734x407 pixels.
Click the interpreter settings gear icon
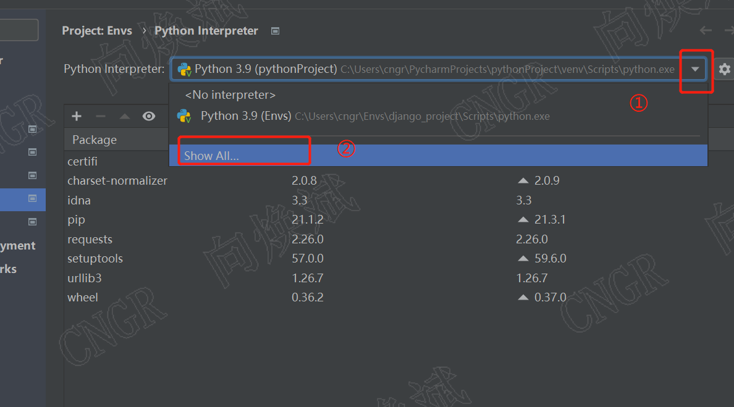click(725, 69)
